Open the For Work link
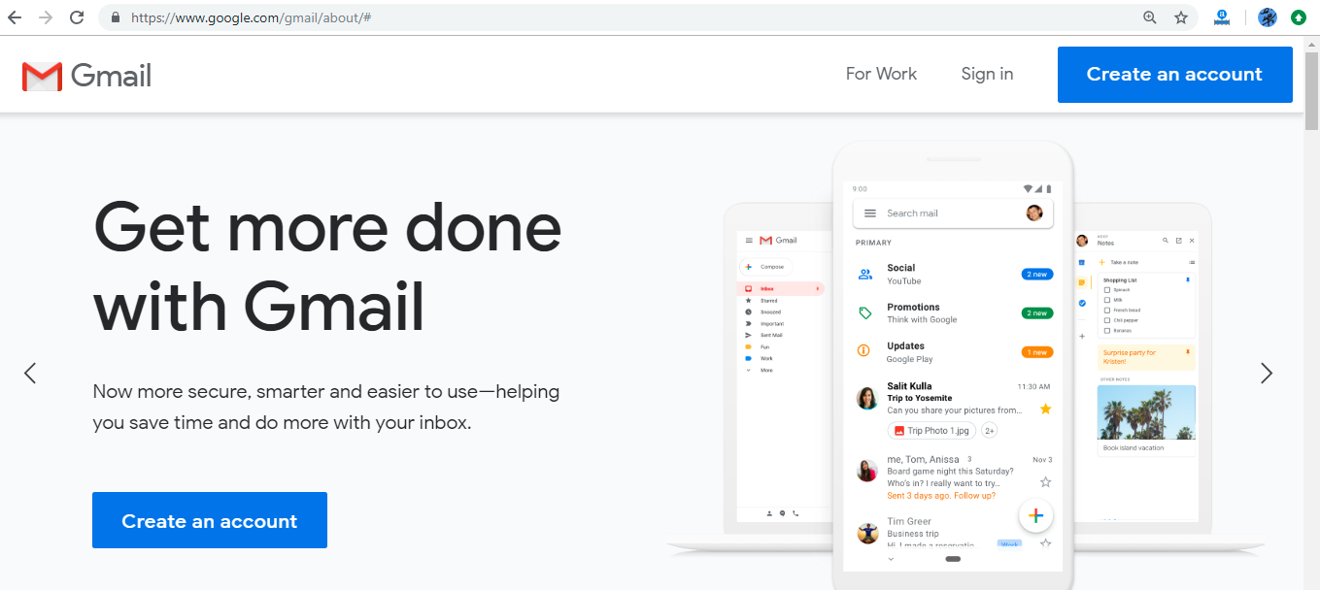The height and width of the screenshot is (590, 1320). [x=881, y=74]
